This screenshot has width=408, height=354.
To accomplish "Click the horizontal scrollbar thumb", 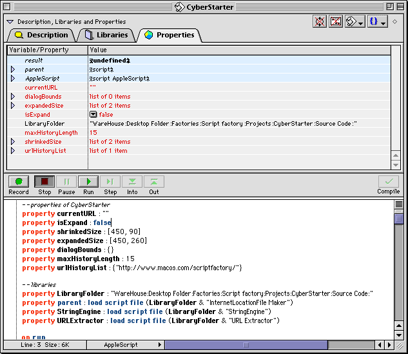I will [x=246, y=345].
